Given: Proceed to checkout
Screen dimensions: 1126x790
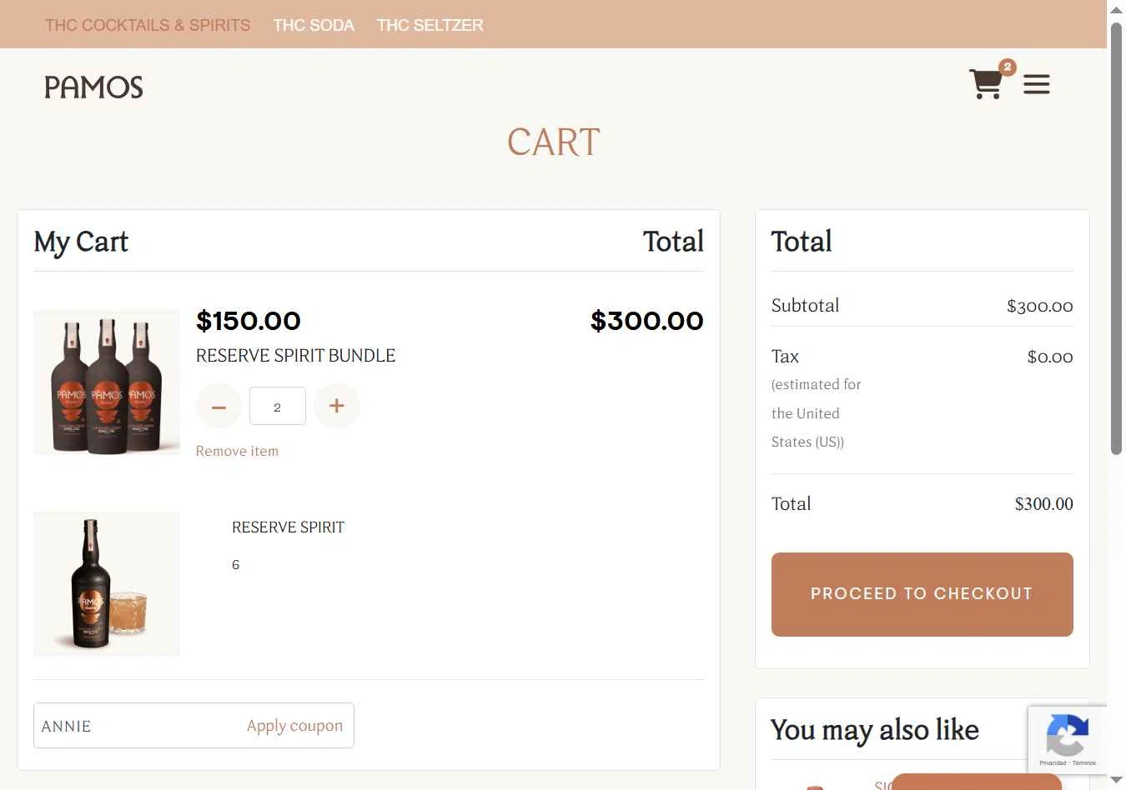Looking at the screenshot, I should [x=922, y=594].
